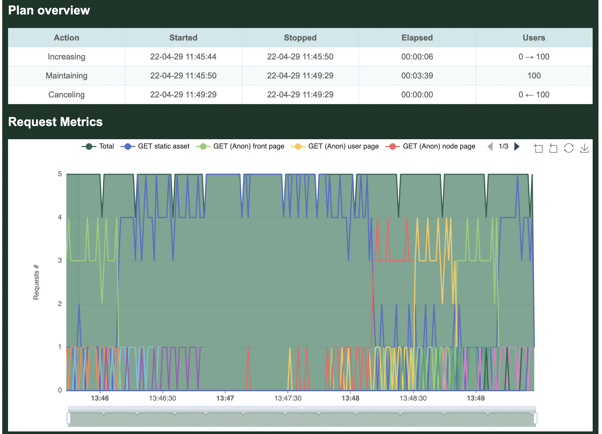Click the Maintaining users value 100

pos(534,76)
